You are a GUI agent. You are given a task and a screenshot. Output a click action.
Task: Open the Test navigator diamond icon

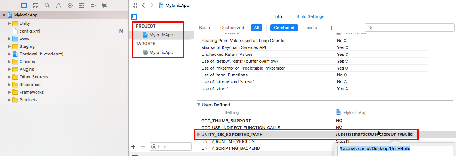tap(70, 5)
